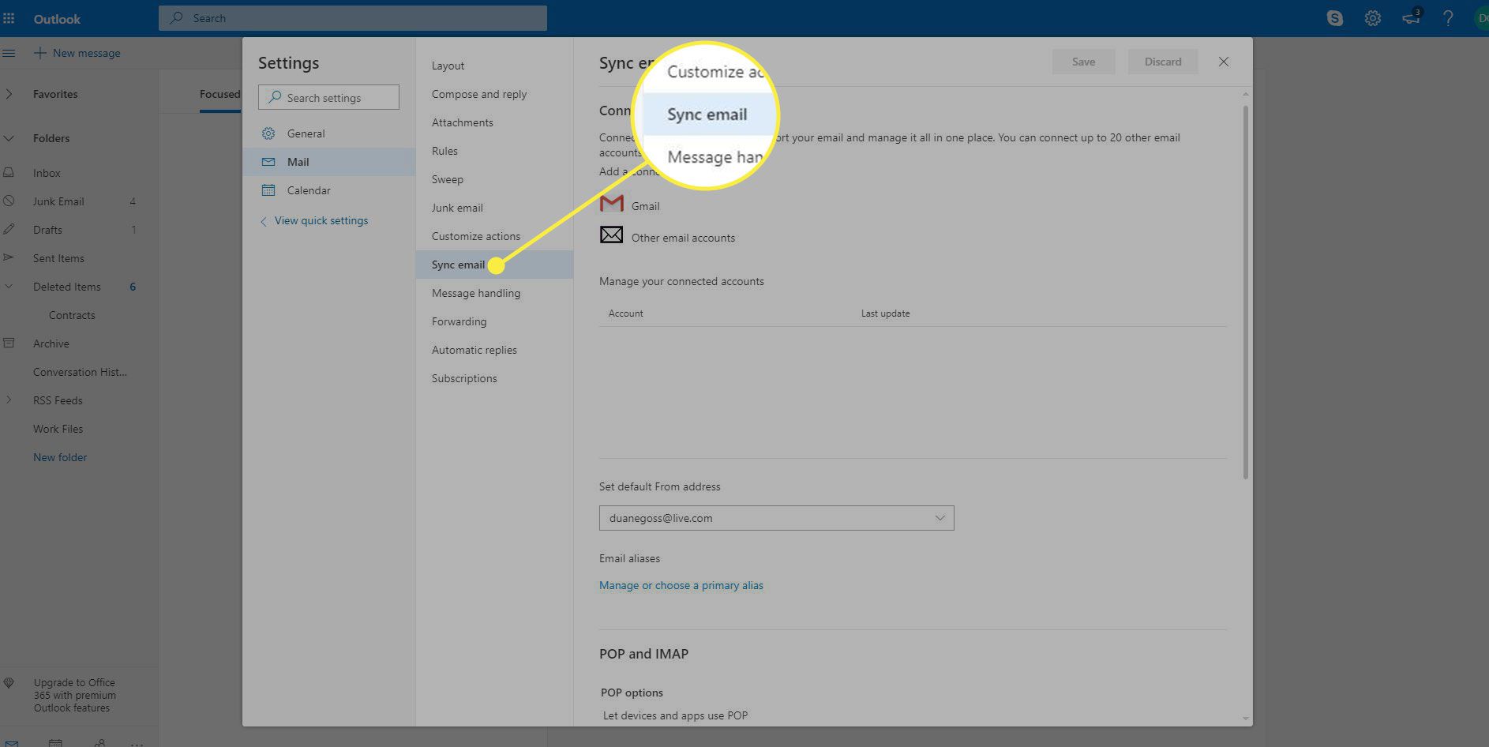Click the Sent Items arrow icon
Viewport: 1489px width, 747px height.
click(x=9, y=257)
